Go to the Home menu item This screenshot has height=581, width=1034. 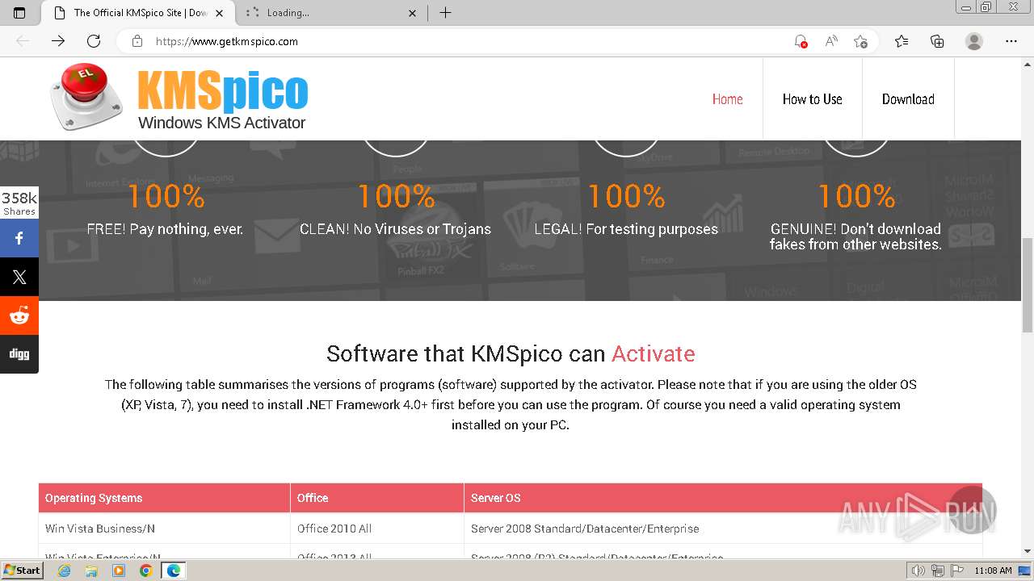tap(727, 99)
